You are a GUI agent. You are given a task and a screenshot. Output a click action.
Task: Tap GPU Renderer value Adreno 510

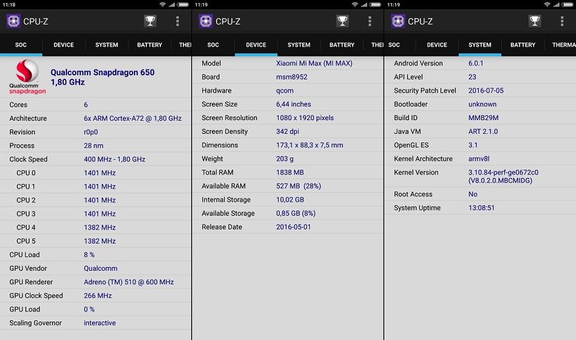129,282
